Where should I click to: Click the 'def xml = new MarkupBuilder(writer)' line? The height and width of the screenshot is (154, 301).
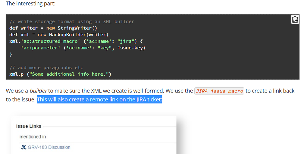(59, 35)
